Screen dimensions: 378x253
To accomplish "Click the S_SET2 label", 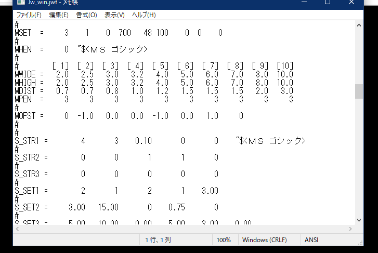I will coord(27,207).
